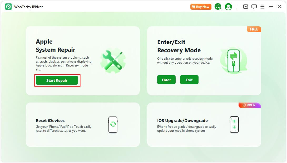Click the FREE badge on recovery card
Viewport: 287px width, 163px height.
(254, 29)
